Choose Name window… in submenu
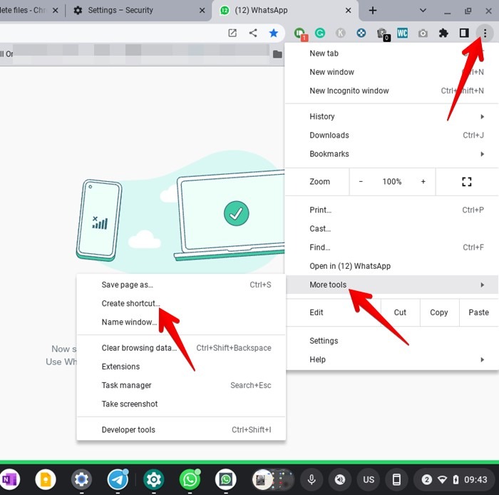 click(181, 322)
